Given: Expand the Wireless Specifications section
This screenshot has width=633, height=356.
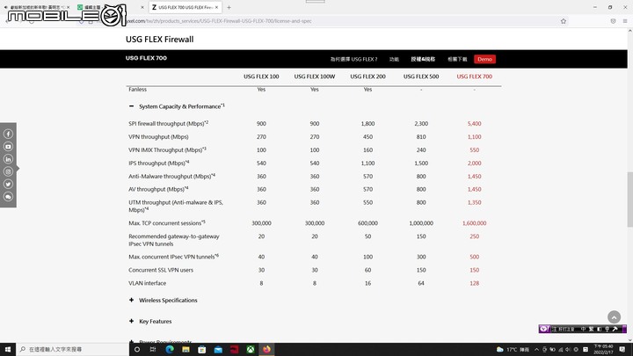Looking at the screenshot, I should tap(131, 300).
